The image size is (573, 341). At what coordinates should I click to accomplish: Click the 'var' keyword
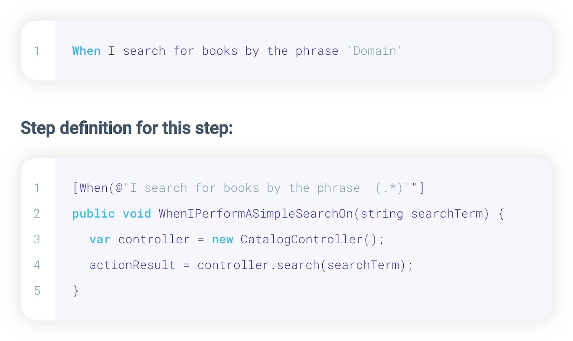[x=100, y=239]
